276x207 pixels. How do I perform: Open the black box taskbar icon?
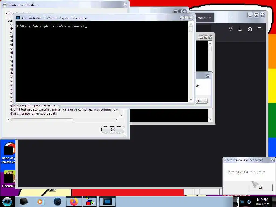pos(24,202)
